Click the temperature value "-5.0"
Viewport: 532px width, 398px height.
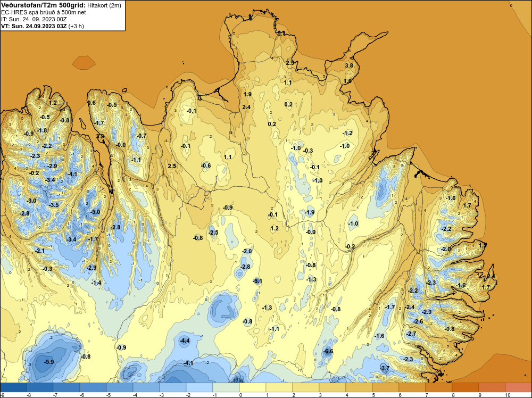(95, 212)
